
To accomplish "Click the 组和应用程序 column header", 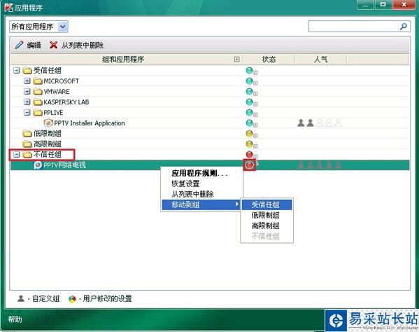I will (x=123, y=60).
